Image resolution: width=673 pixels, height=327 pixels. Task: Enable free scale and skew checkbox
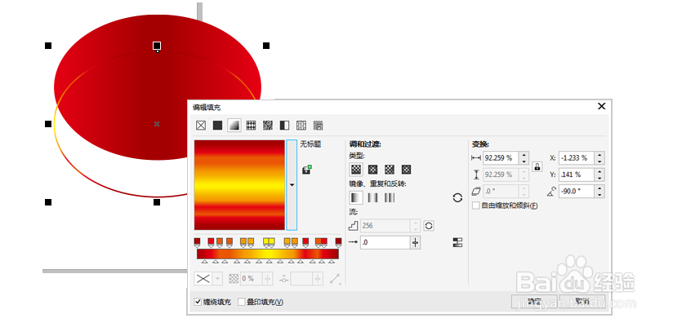pos(475,205)
